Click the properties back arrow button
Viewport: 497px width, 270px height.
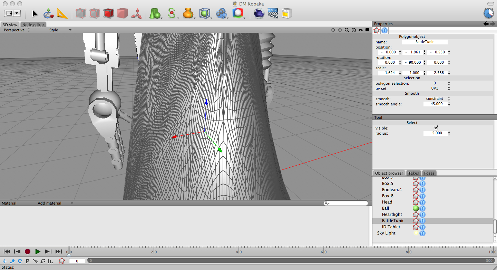tap(486, 24)
